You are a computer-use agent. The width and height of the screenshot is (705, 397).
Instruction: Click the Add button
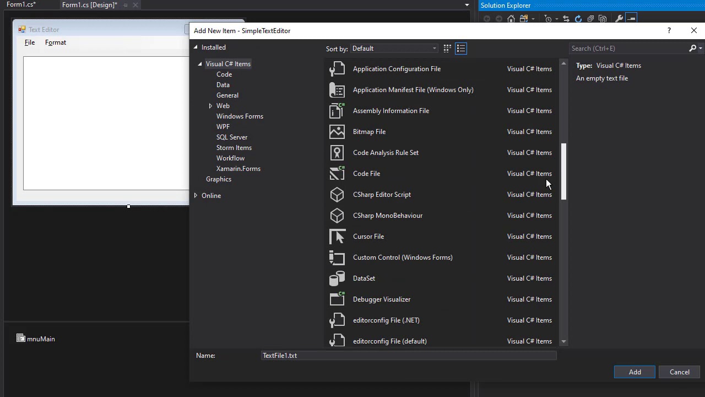[635, 372]
